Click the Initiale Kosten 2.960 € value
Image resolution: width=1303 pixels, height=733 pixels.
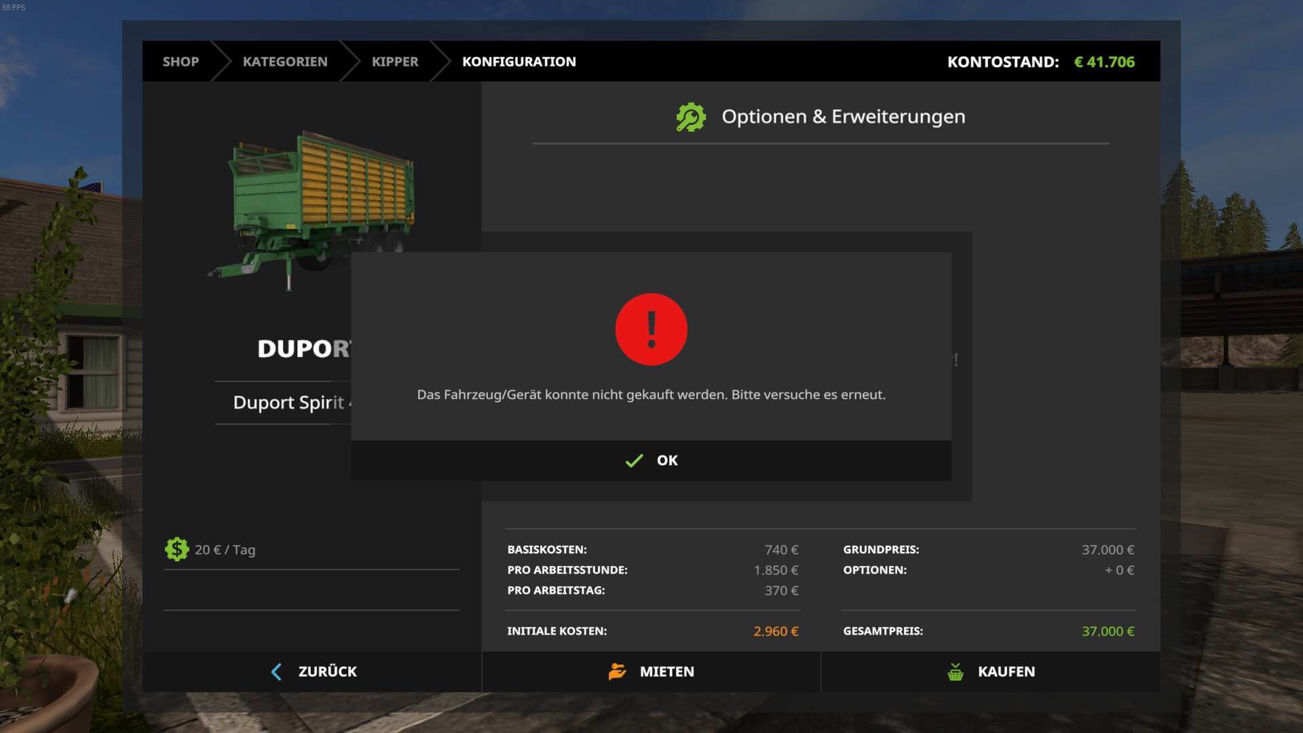pyautogui.click(x=776, y=631)
